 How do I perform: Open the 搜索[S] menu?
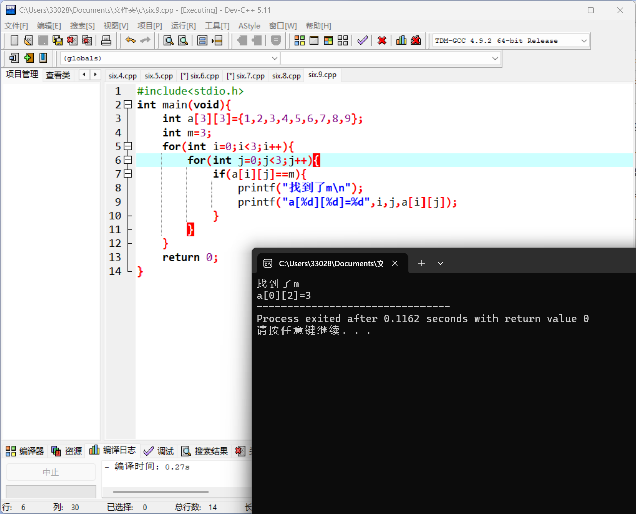click(82, 26)
